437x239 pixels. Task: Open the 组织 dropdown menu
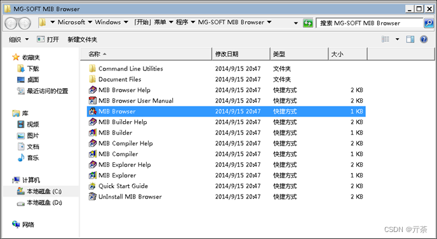point(18,39)
